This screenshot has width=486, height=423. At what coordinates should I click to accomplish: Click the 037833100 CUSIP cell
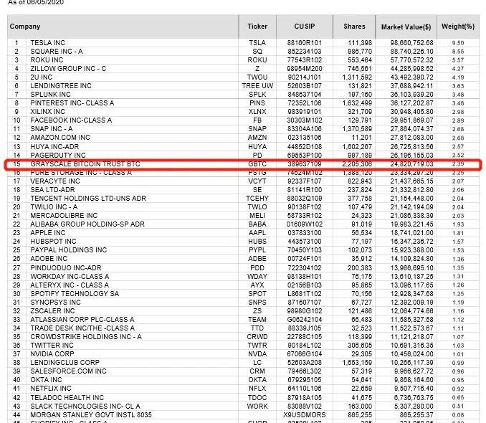[305, 233]
